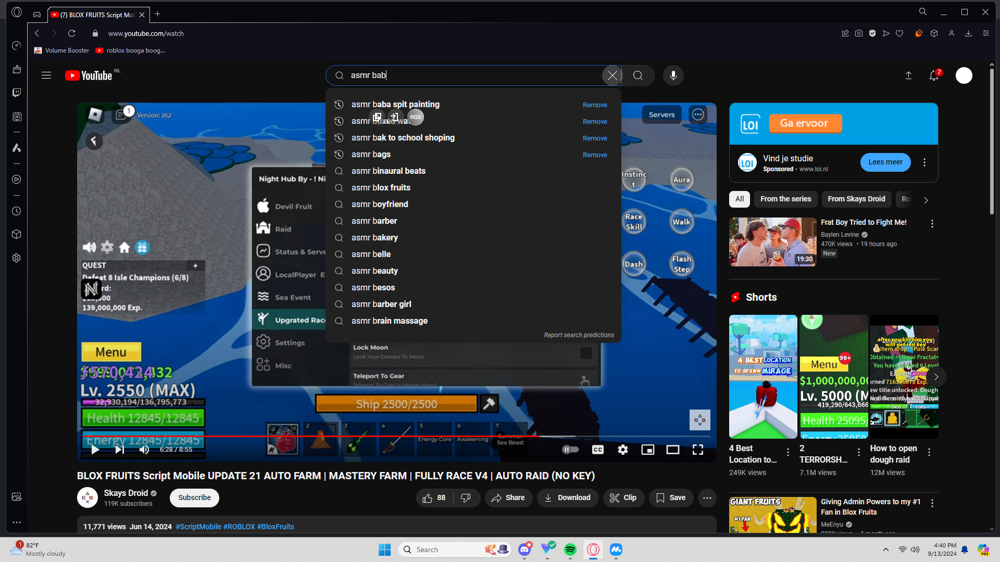The image size is (1000, 562).
Task: Show next Shorts with arrow
Action: pyautogui.click(x=936, y=377)
